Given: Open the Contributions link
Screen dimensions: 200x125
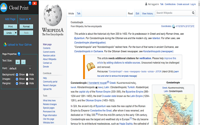Looking at the screenshot, I should click(170, 4).
